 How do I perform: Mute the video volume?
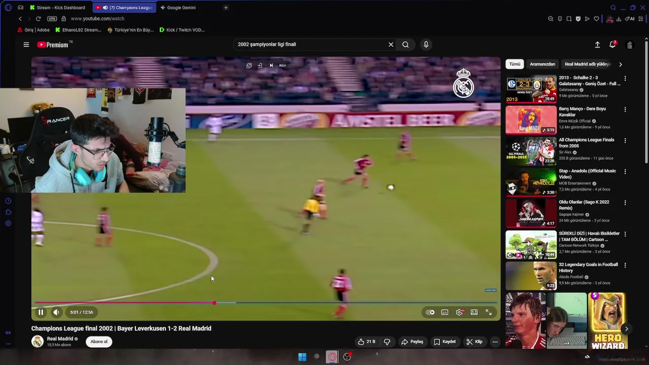(x=56, y=312)
